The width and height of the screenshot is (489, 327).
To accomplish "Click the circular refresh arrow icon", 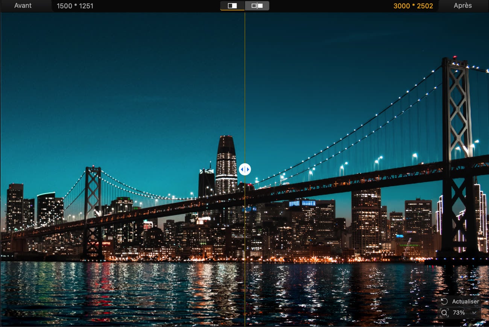I will pyautogui.click(x=444, y=301).
